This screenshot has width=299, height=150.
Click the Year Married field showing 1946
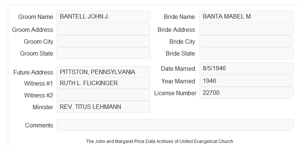click(246, 81)
